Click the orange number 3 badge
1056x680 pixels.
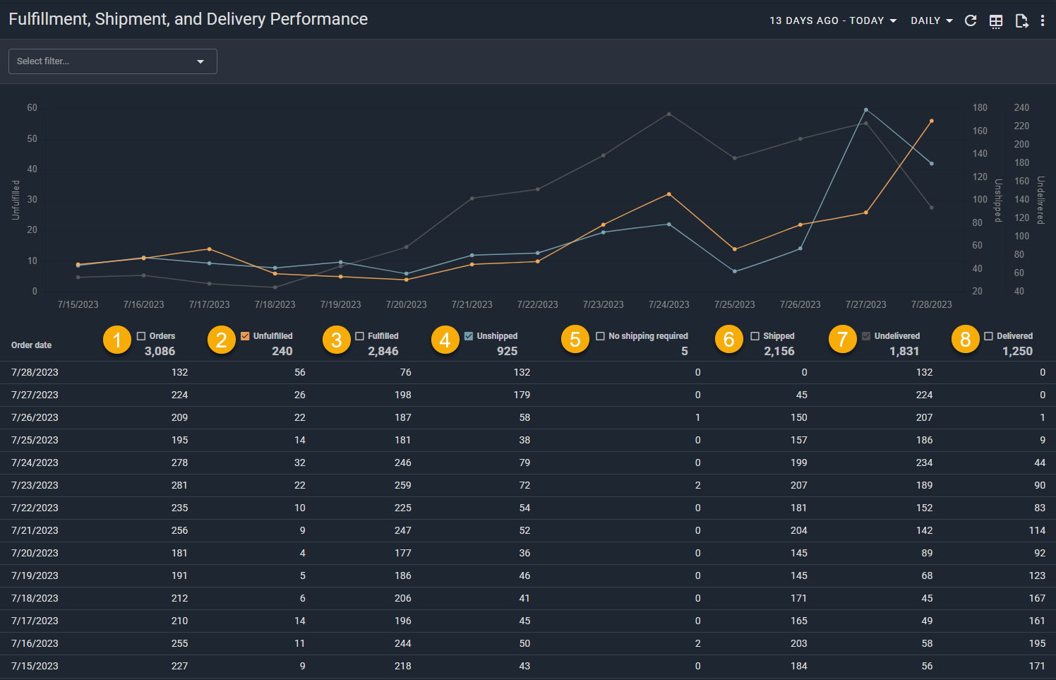point(337,340)
